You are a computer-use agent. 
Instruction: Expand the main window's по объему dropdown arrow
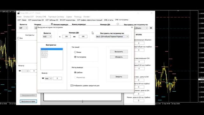pos(147,28)
